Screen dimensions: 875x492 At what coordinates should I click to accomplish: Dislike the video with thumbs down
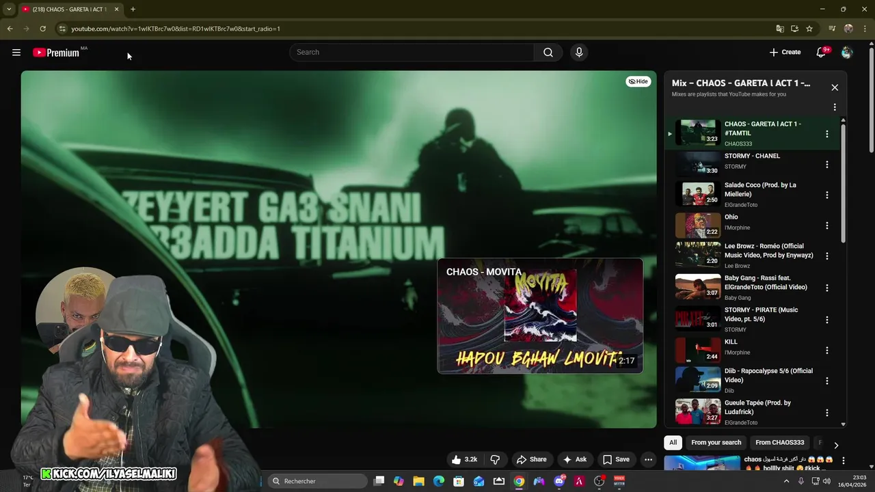pyautogui.click(x=495, y=459)
